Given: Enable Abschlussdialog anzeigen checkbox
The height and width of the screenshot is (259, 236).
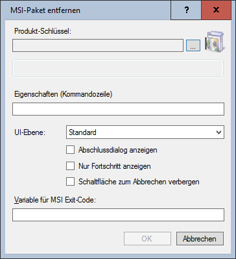Looking at the screenshot, I should point(71,150).
